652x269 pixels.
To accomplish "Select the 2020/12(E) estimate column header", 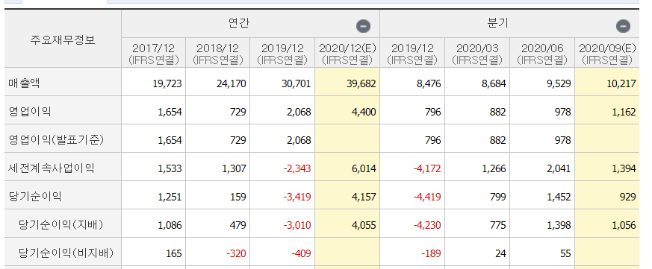I will [x=347, y=54].
